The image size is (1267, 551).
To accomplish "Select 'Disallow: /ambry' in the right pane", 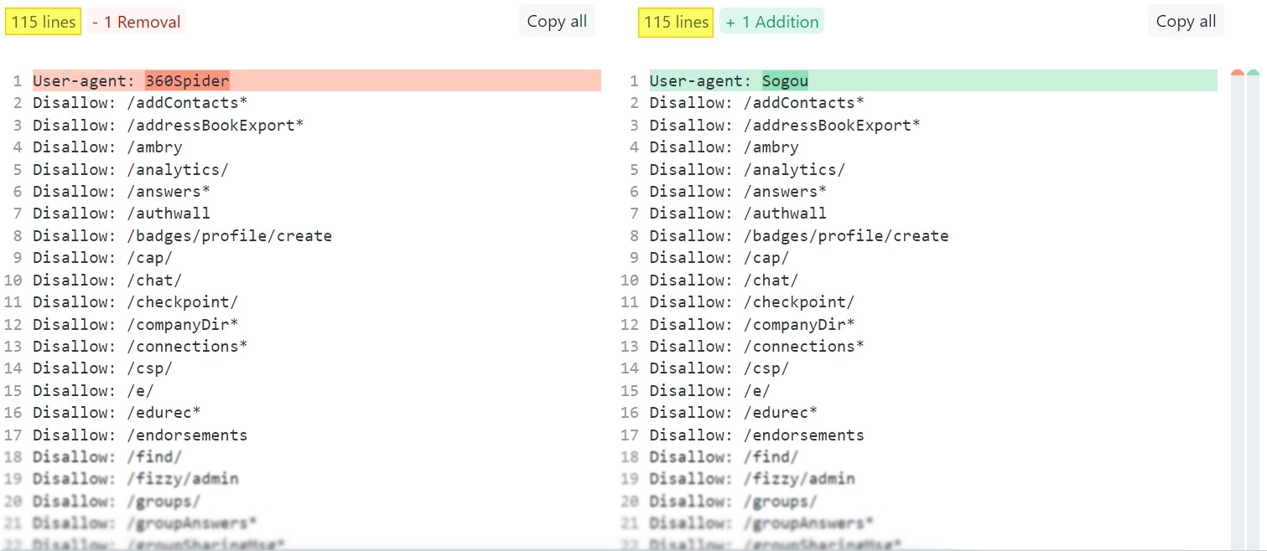I will (724, 147).
